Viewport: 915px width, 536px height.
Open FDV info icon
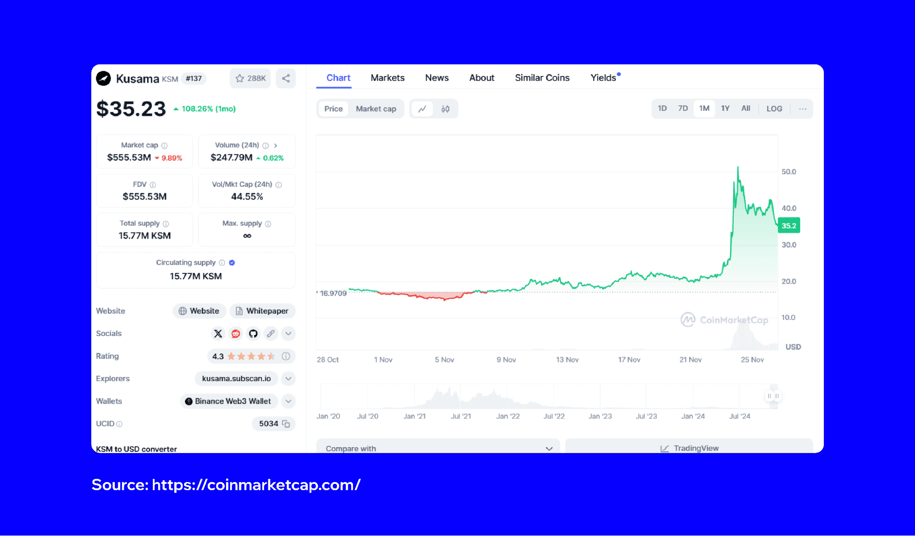[x=153, y=185]
